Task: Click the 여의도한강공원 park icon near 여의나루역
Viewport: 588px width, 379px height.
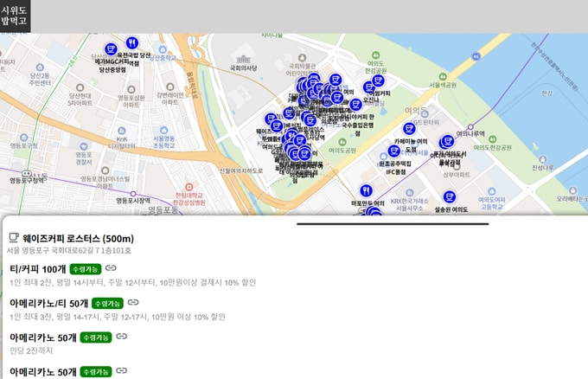Action: [492, 139]
